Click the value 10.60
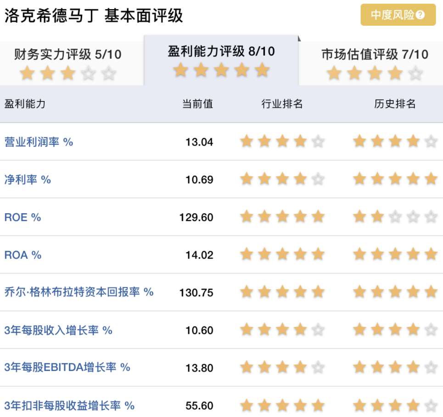 [x=199, y=330]
